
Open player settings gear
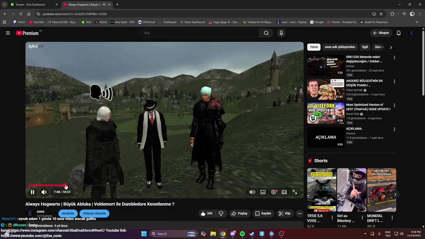pos(274,192)
